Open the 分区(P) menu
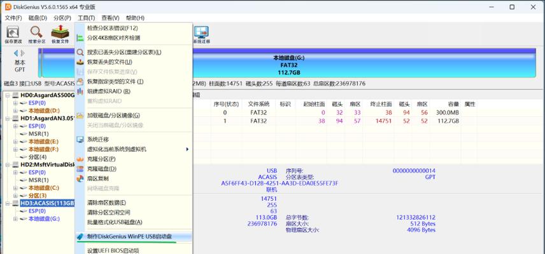545x254 pixels. [x=62, y=18]
